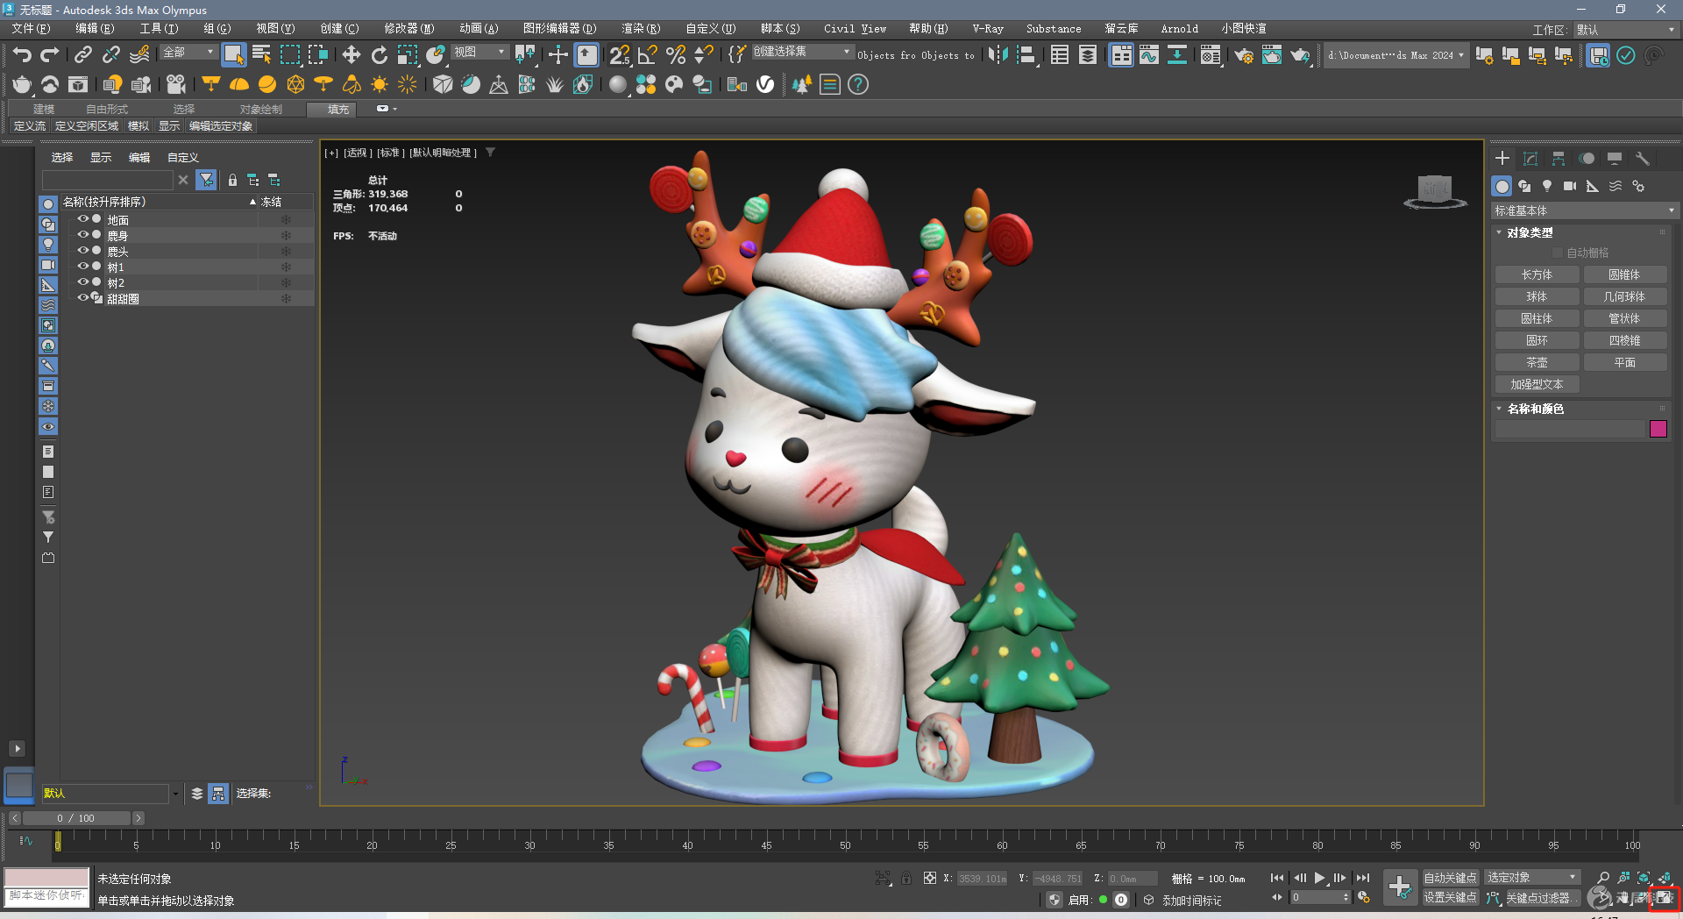Open Render Setup teapot gear icon

click(x=1244, y=55)
